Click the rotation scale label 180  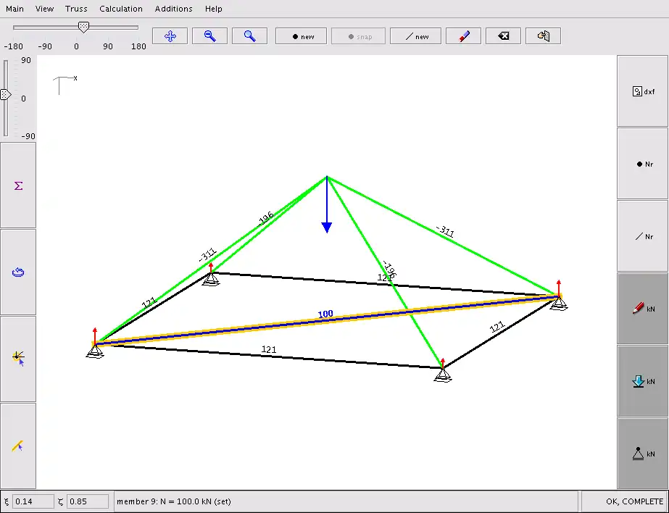pos(138,46)
